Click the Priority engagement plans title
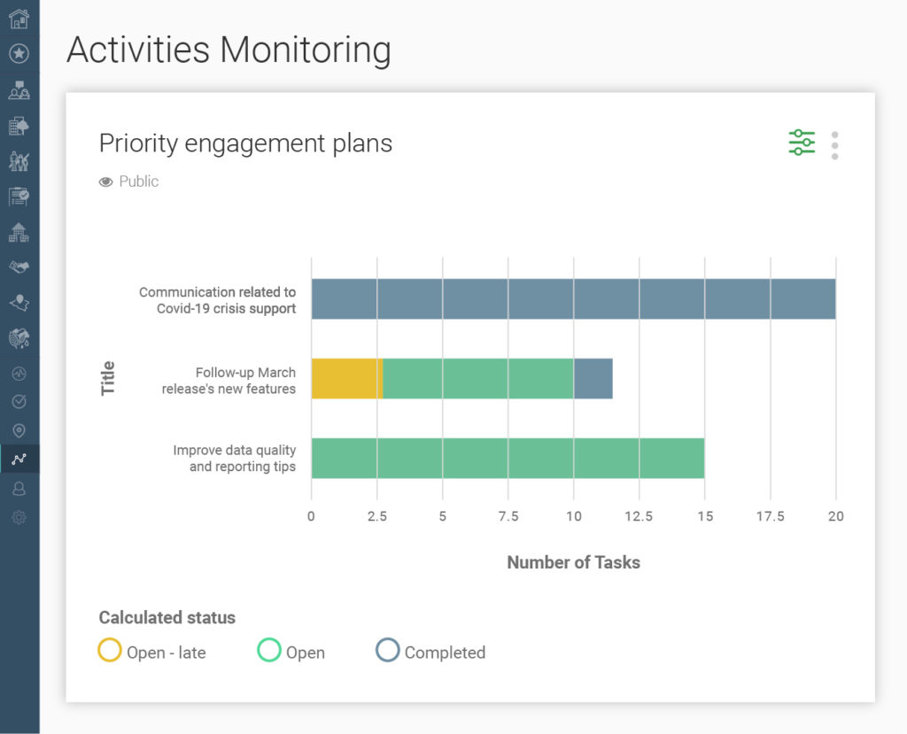Image resolution: width=907 pixels, height=734 pixels. tap(245, 143)
